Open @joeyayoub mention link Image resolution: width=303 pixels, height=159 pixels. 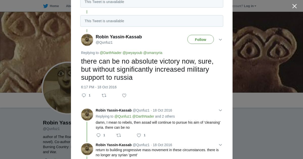132,53
